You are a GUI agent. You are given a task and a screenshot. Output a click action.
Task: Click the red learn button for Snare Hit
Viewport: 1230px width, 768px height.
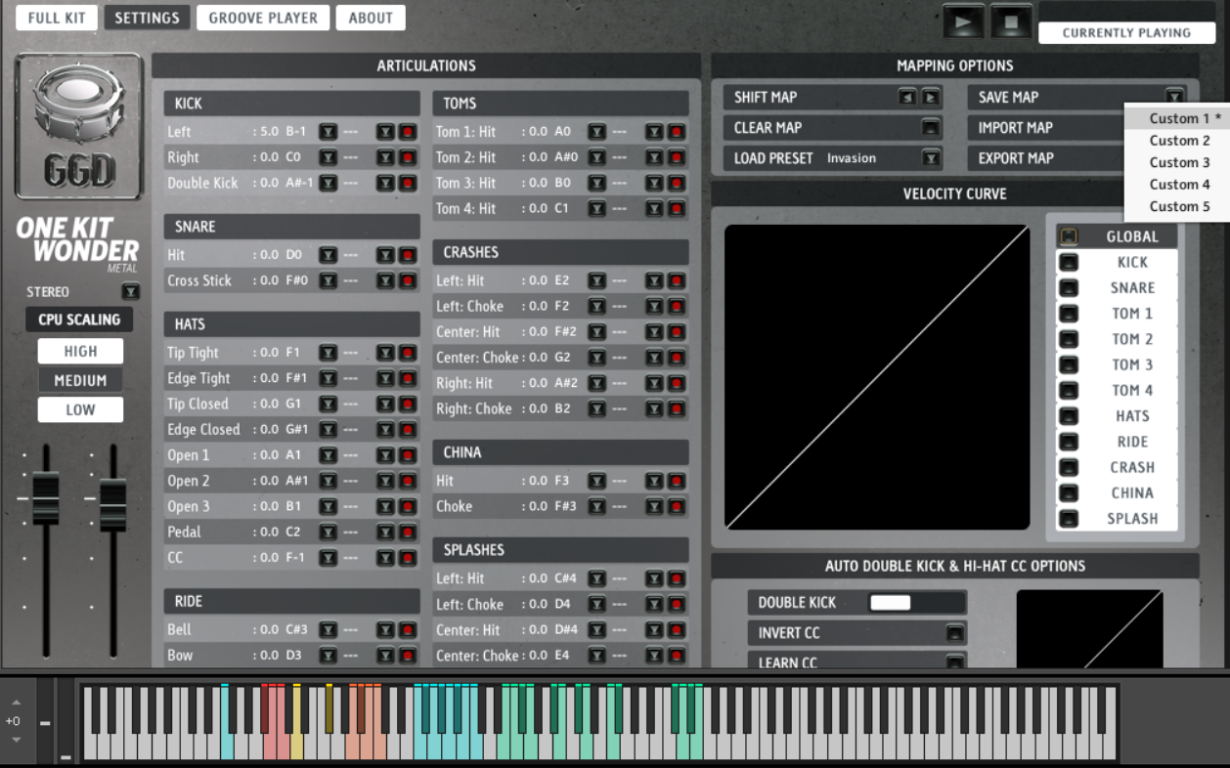click(x=408, y=254)
